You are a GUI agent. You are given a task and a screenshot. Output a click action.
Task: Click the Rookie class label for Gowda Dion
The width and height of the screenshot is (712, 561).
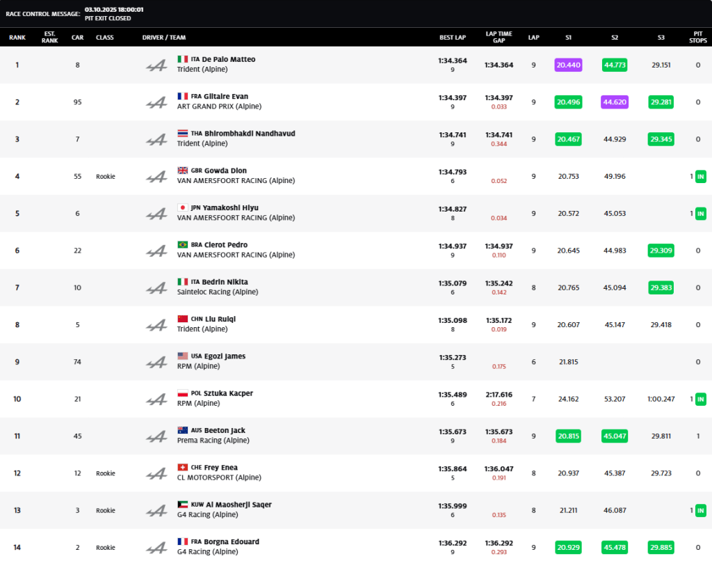(x=106, y=176)
